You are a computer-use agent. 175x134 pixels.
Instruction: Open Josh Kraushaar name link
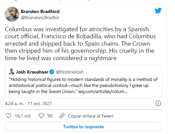click(x=32, y=72)
